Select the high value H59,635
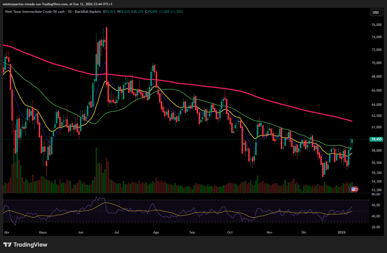 point(123,12)
